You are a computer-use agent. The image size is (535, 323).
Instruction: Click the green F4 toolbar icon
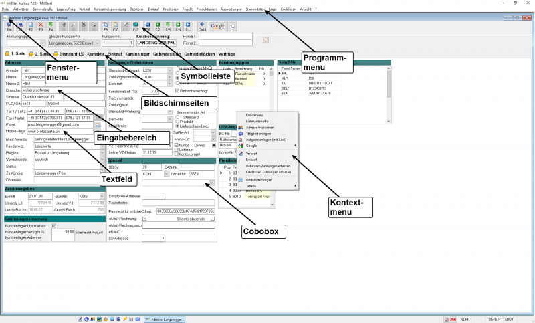click(51, 27)
